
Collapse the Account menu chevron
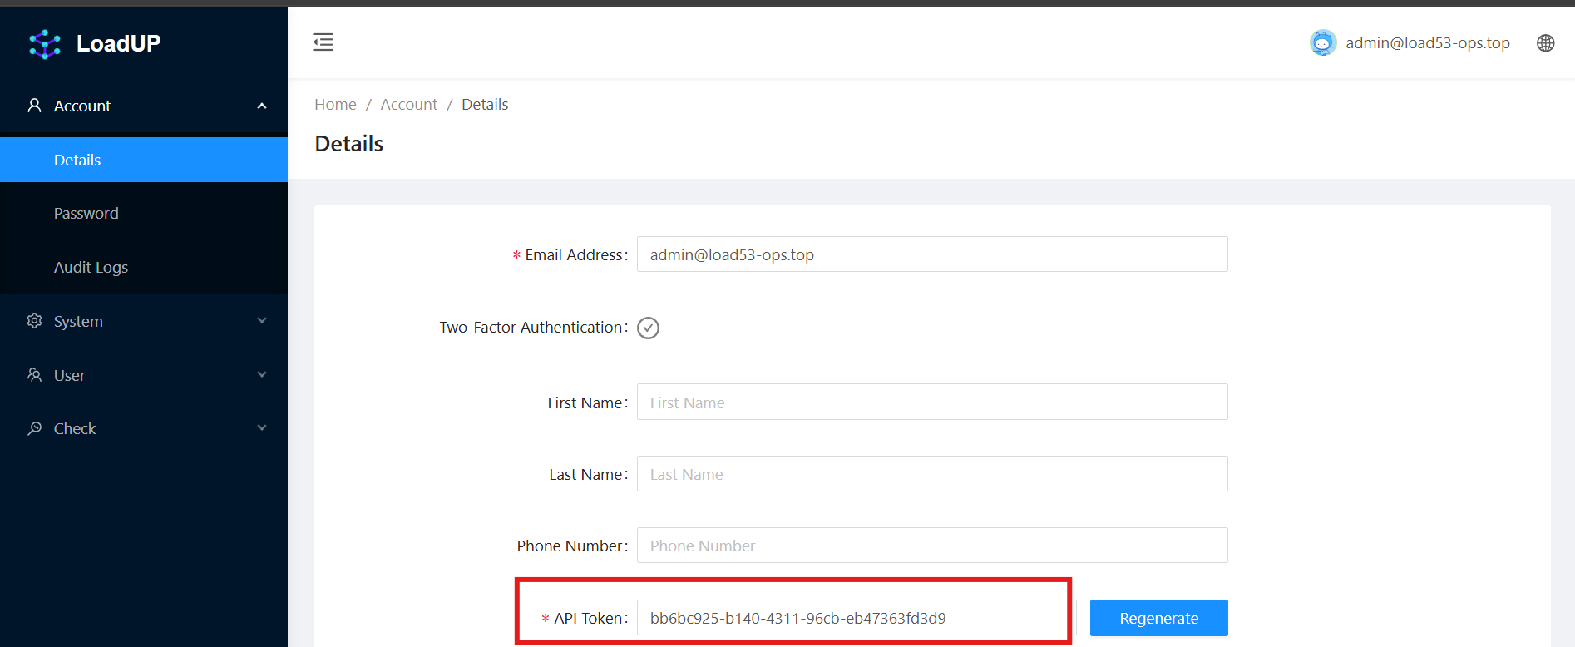[262, 106]
